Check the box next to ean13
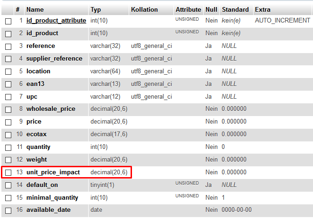313x218 pixels. (8, 85)
